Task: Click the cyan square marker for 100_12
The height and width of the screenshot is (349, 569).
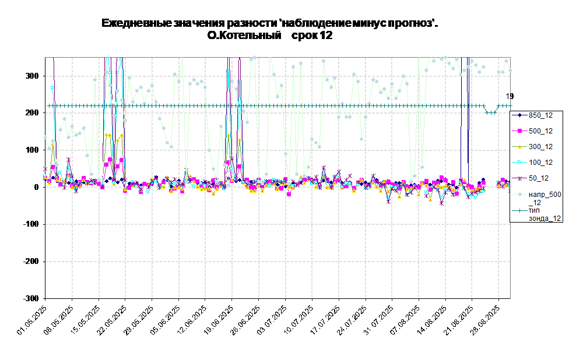Action: (519, 162)
